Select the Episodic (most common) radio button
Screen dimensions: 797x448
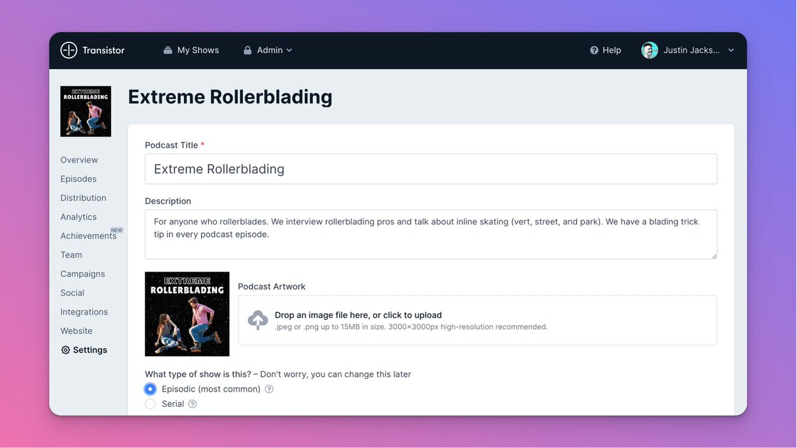150,390
